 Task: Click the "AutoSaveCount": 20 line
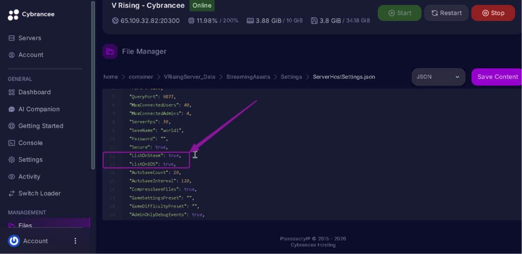[155, 173]
